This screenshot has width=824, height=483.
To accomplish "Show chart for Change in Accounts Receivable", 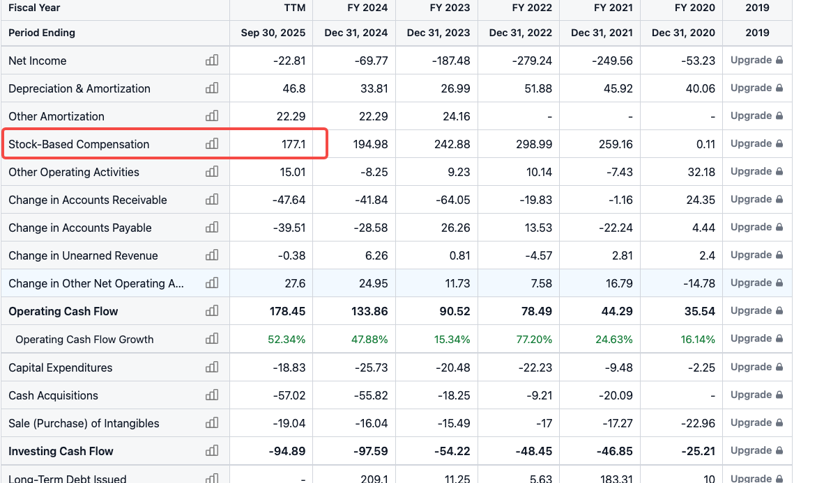I will [212, 200].
